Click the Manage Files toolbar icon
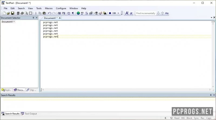This screenshot has height=120, width=216. [18, 13]
